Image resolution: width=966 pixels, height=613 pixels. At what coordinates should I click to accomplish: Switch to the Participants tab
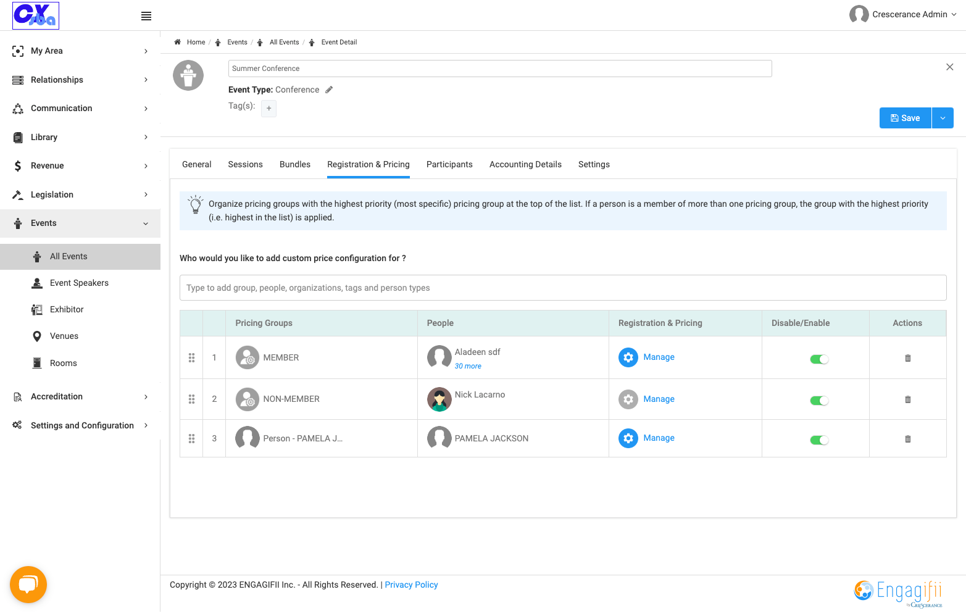tap(449, 164)
